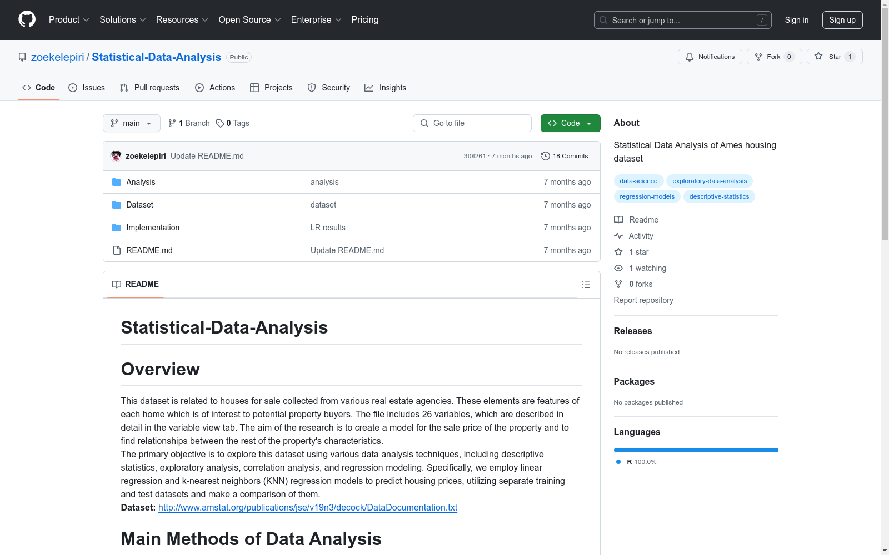Open the Releases heading link
This screenshot has width=889, height=555.
tap(633, 331)
